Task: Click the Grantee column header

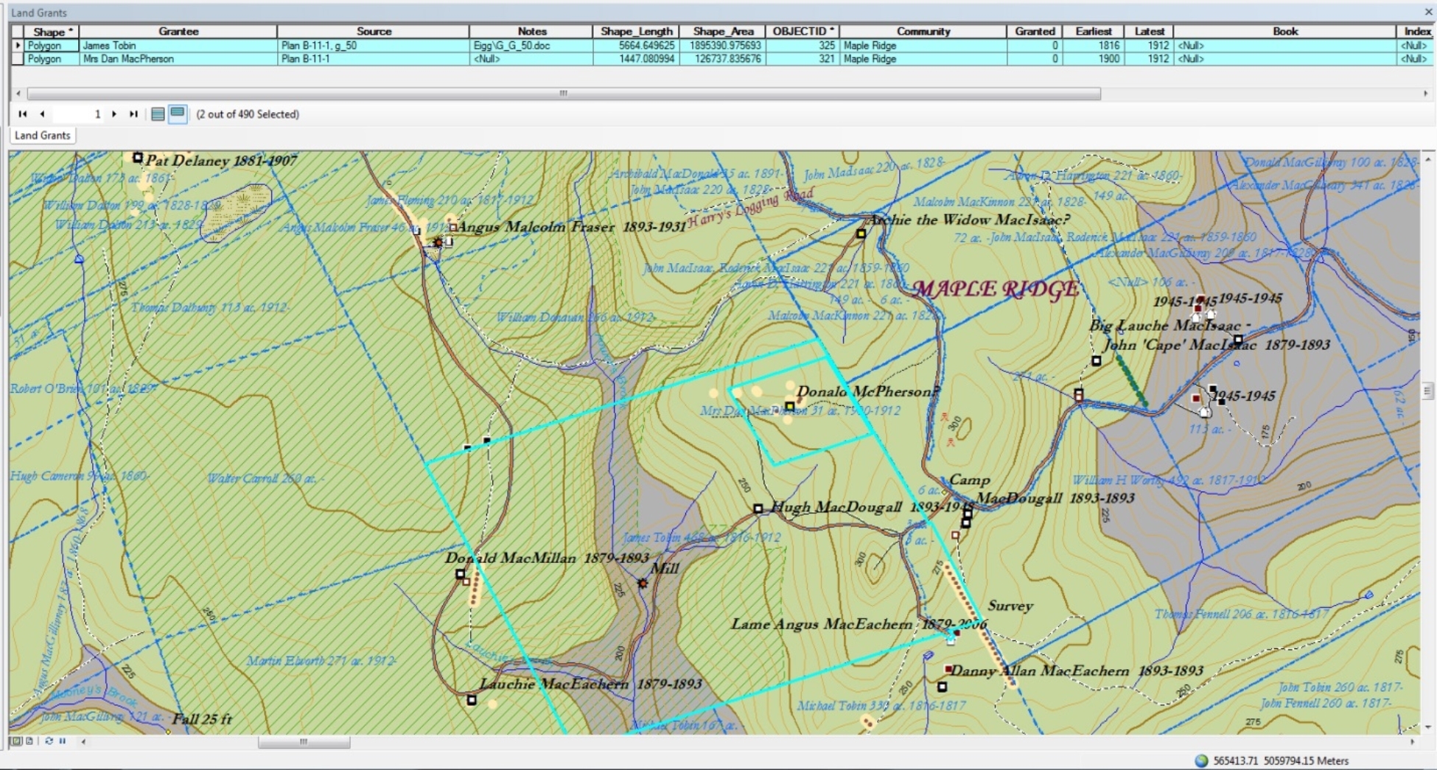Action: coord(178,32)
